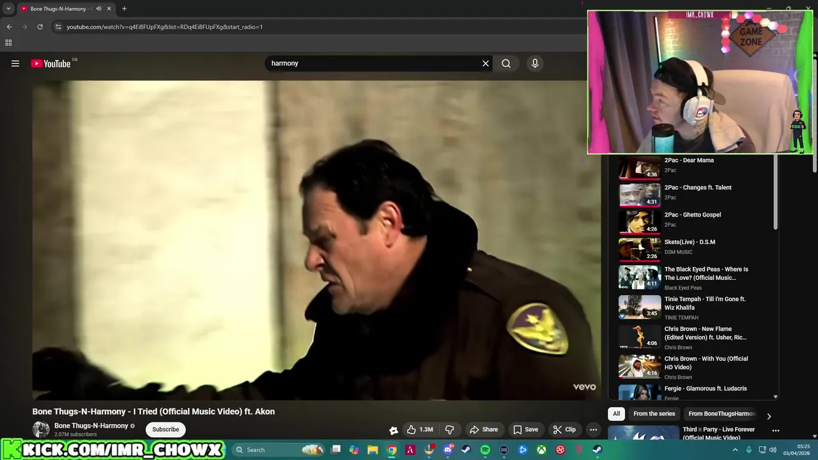Select the All filter chip
Viewport: 818px width, 460px height.
click(x=616, y=414)
